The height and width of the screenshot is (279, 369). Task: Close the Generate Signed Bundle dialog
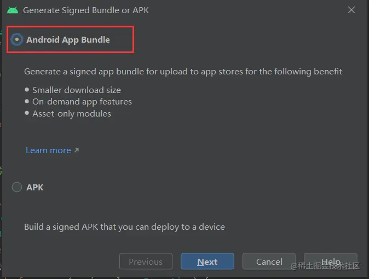click(351, 10)
